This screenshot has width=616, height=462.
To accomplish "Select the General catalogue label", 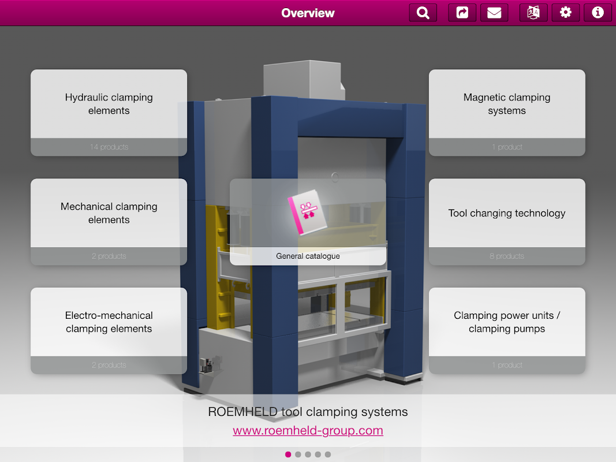I will point(308,256).
